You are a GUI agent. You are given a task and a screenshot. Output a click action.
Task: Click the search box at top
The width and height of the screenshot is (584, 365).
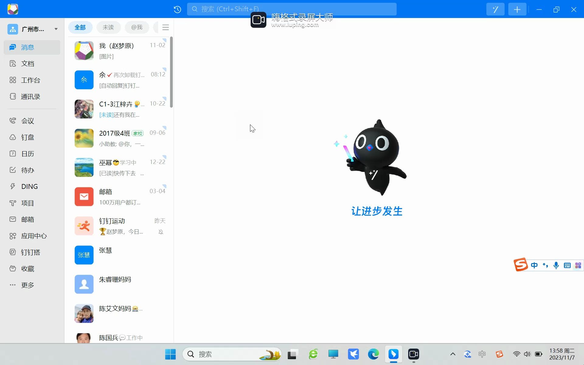point(292,9)
